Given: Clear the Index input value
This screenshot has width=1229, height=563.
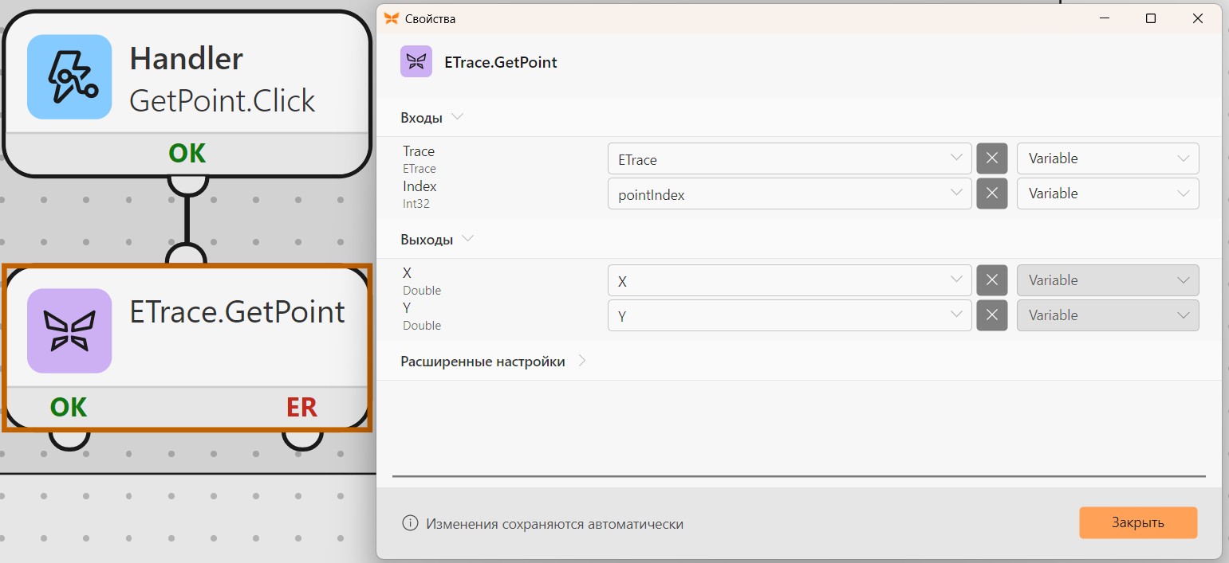Looking at the screenshot, I should pyautogui.click(x=992, y=194).
